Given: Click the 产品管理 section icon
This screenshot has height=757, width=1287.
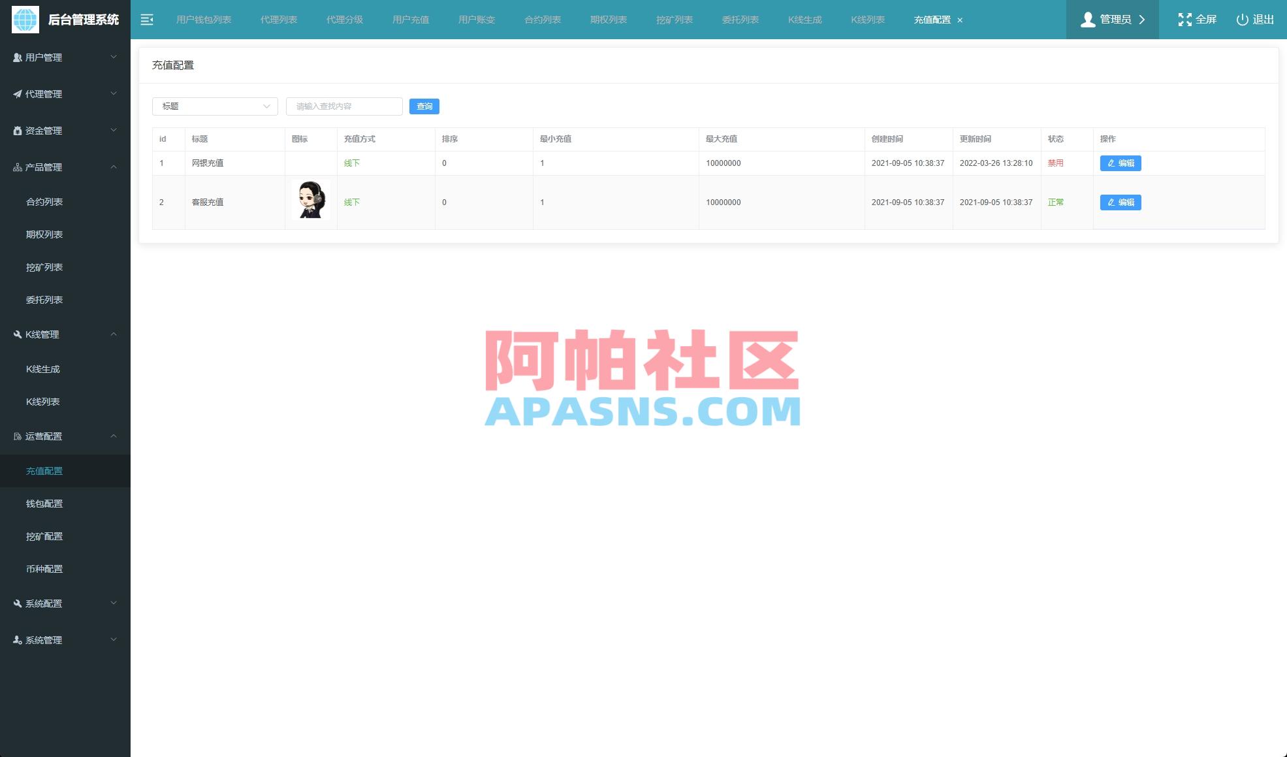Looking at the screenshot, I should [16, 167].
